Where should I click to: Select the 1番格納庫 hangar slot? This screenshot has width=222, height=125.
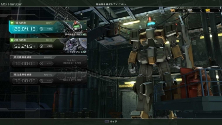[48, 27]
